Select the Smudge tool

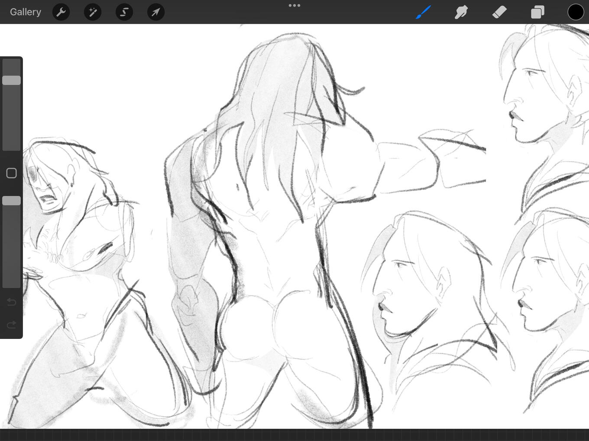click(461, 12)
